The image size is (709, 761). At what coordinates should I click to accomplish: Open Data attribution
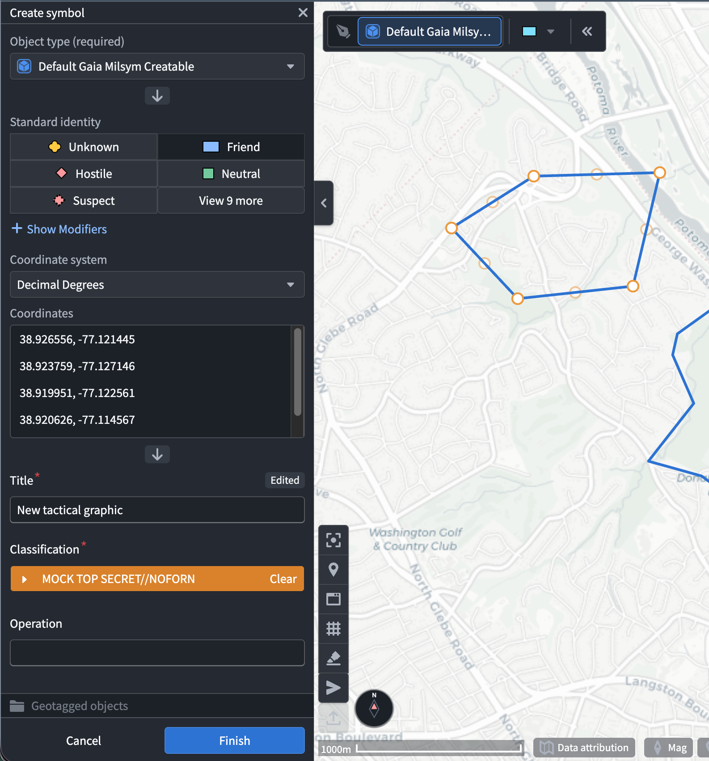[x=584, y=748]
